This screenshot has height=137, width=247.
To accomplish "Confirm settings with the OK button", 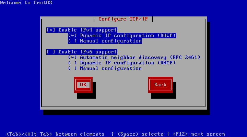I will tap(83, 85).
